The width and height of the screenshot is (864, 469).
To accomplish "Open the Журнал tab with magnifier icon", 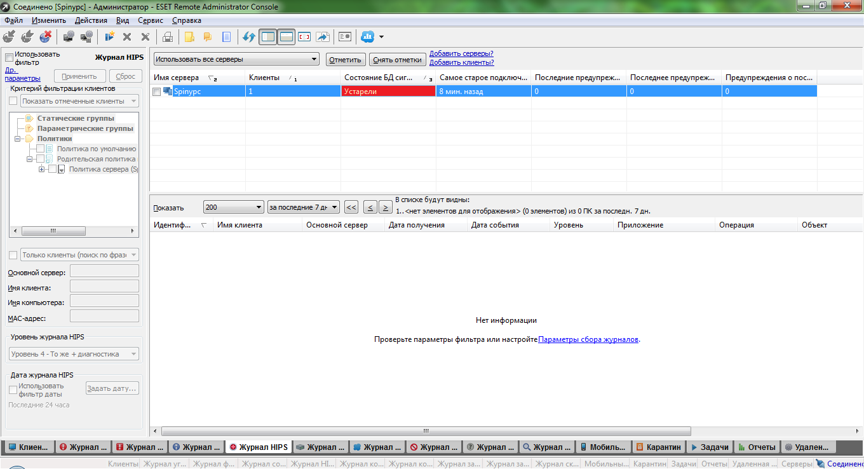I will click(548, 447).
